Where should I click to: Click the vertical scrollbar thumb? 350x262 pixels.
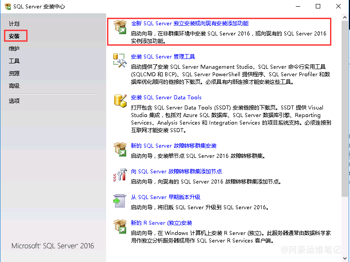(345, 109)
